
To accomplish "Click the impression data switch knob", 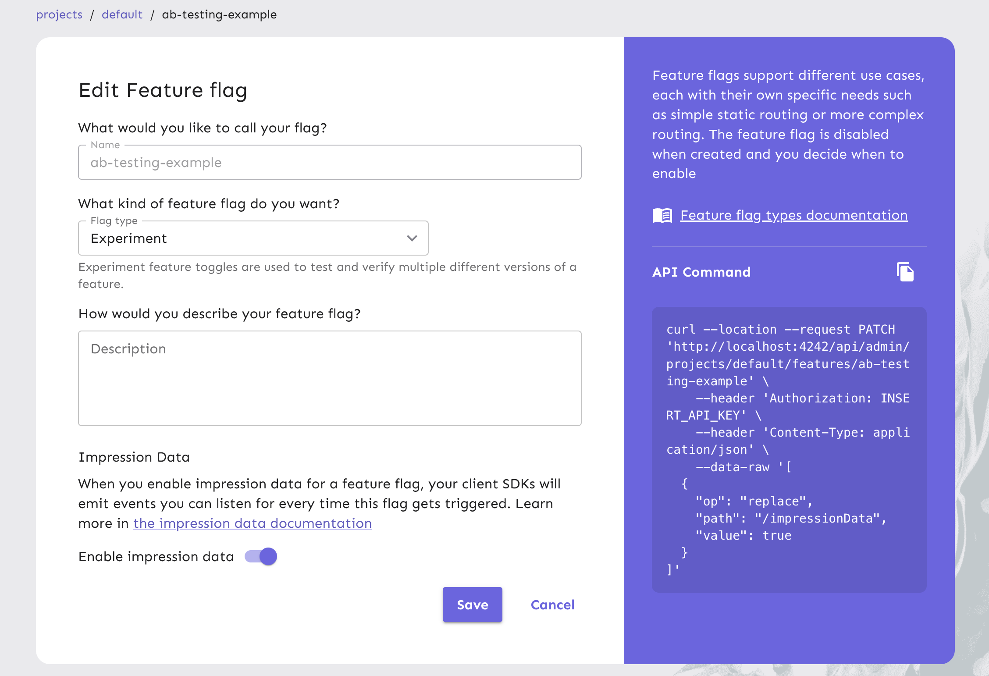I will click(267, 556).
